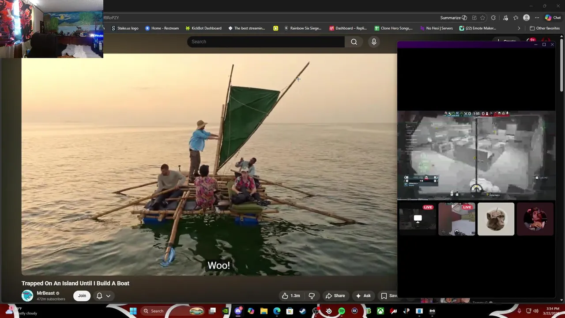Open SteelSeries app from the taskbar
Viewport: 565px width, 318px height.
pyautogui.click(x=329, y=311)
